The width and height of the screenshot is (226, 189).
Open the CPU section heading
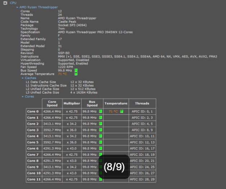[x=13, y=3]
